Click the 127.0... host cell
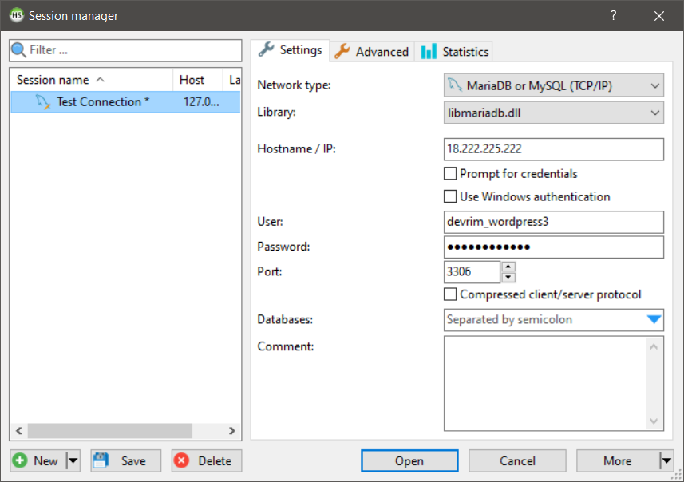Screen dimensions: 684x482 pyautogui.click(x=202, y=102)
